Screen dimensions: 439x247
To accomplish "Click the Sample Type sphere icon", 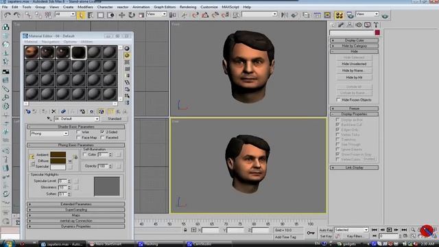I will click(127, 49).
